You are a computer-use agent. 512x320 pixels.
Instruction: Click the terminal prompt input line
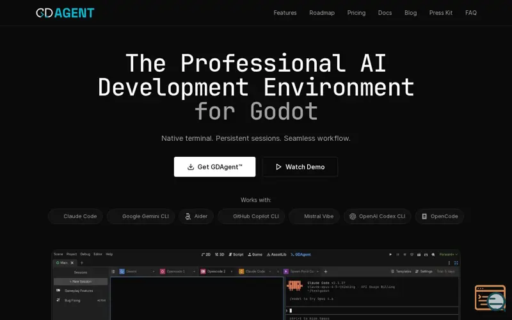[372, 310]
